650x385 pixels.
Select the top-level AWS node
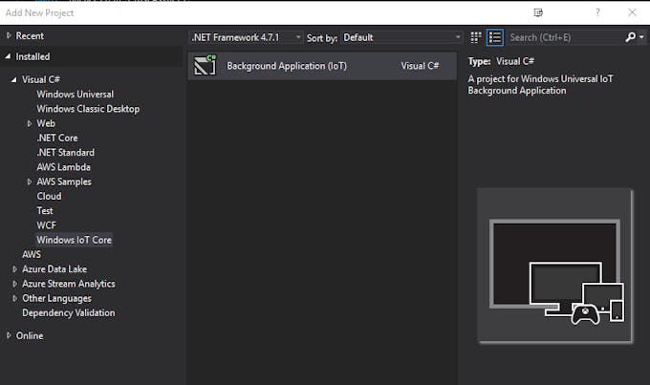tap(32, 254)
